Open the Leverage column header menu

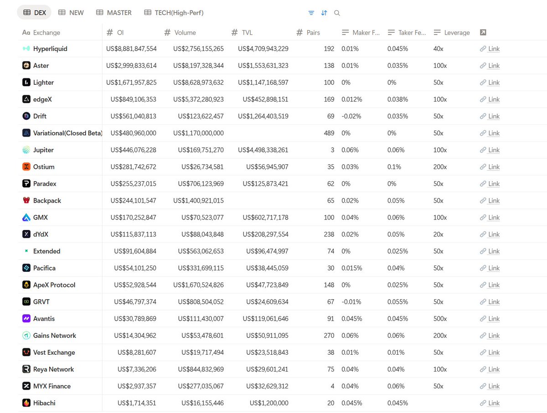click(453, 32)
